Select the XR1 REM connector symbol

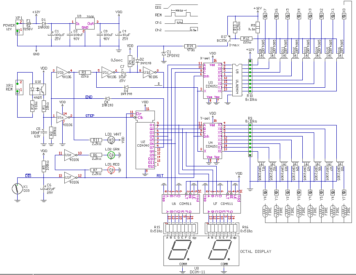tap(19, 87)
